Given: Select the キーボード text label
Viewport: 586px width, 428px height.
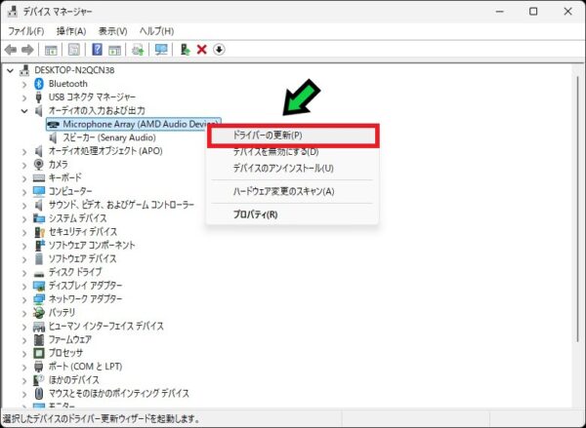Looking at the screenshot, I should click(65, 177).
